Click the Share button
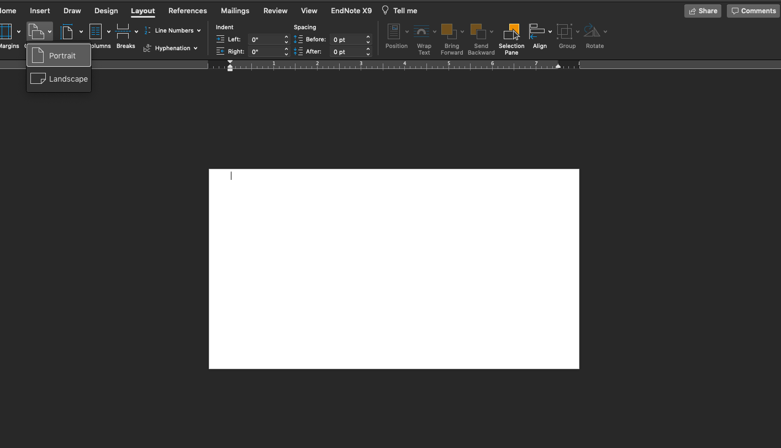This screenshot has height=448, width=781. coord(703,11)
